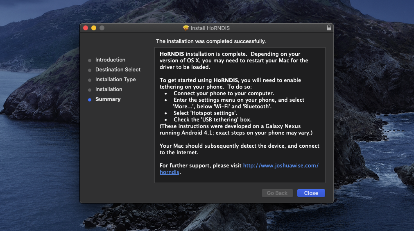Minimize the installer with yellow button
The height and width of the screenshot is (231, 414).
pyautogui.click(x=94, y=28)
